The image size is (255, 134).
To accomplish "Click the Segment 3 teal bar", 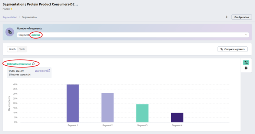I will tap(142, 113).
